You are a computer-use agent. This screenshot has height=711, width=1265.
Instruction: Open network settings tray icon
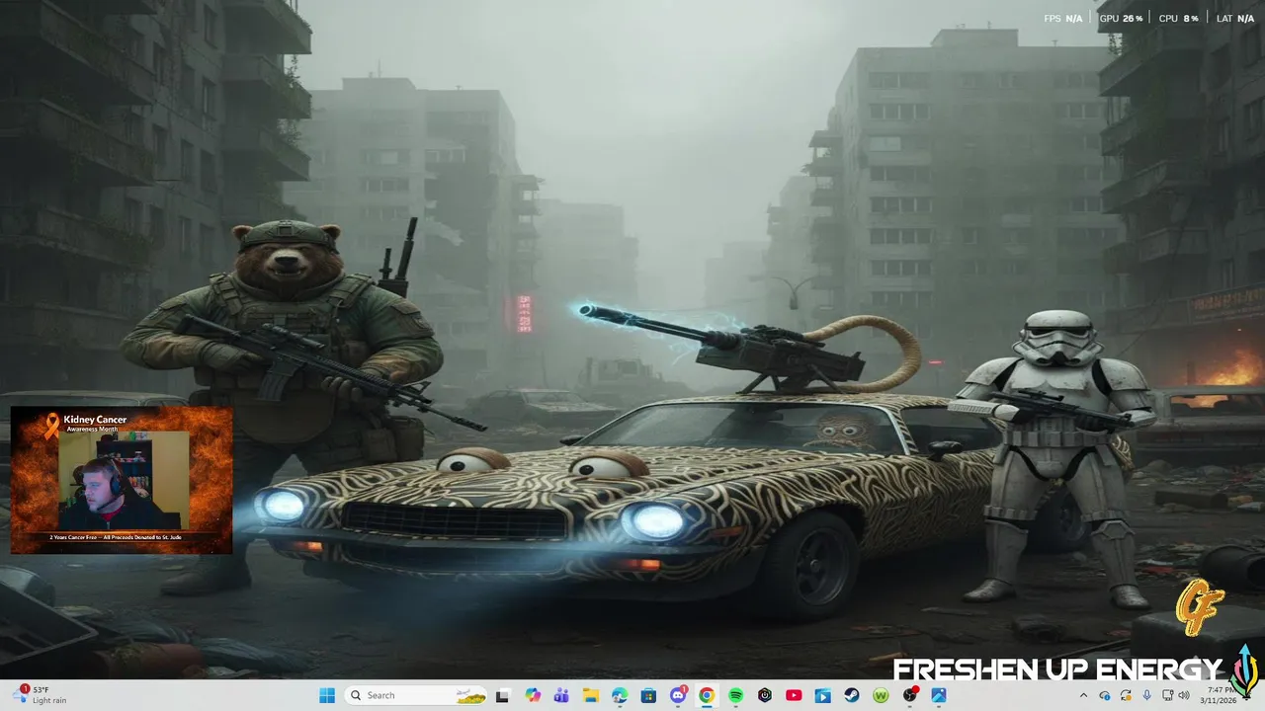click(x=1169, y=695)
